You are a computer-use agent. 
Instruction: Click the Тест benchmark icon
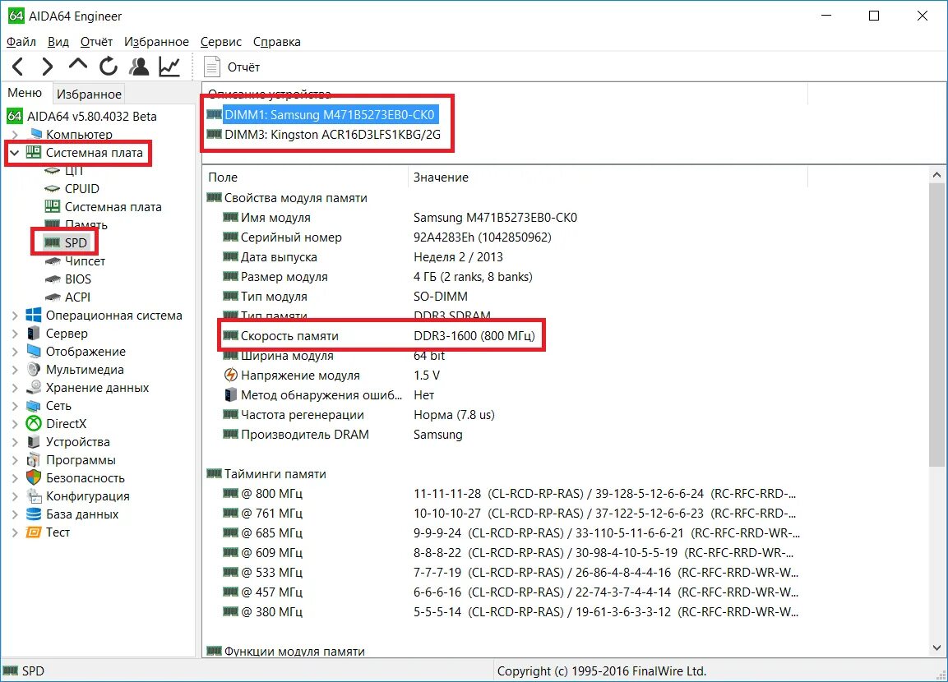pos(34,532)
